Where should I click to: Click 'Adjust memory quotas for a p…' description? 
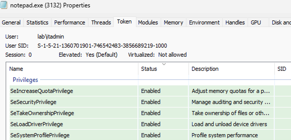pyautogui.click(x=231, y=91)
